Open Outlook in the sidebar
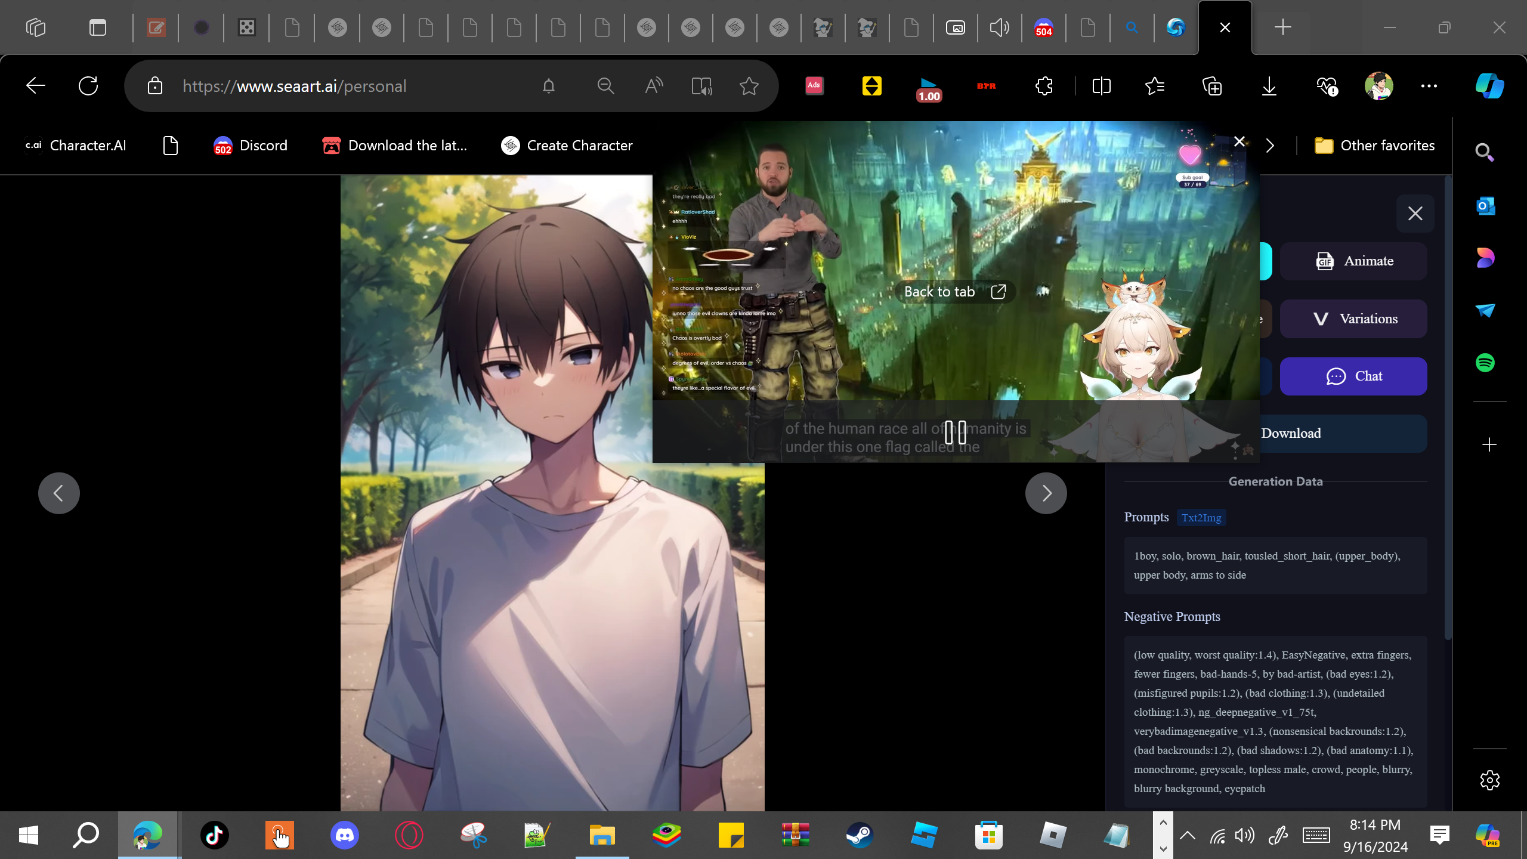1527x859 pixels. click(x=1485, y=206)
